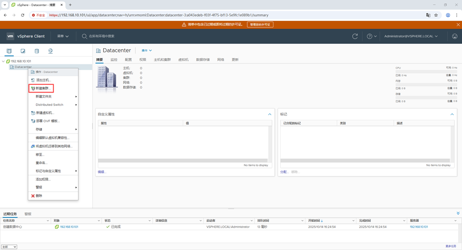The image size is (462, 250).
Task: Expand the 菜单 dropdown in the header
Action: coord(63,36)
